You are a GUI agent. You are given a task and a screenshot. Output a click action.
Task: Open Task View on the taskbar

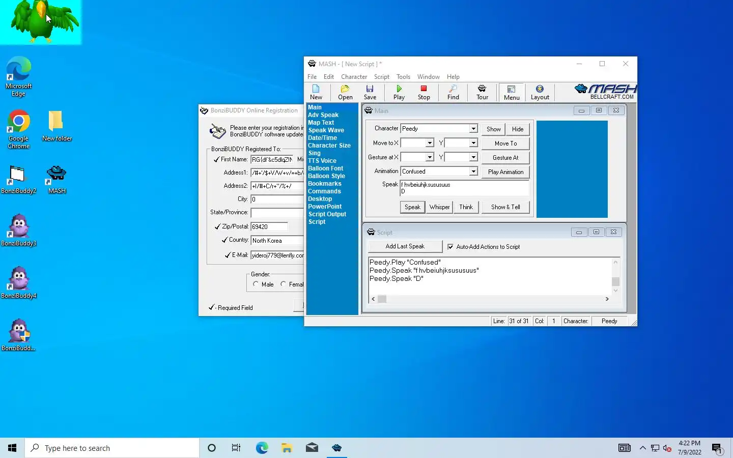click(x=236, y=448)
